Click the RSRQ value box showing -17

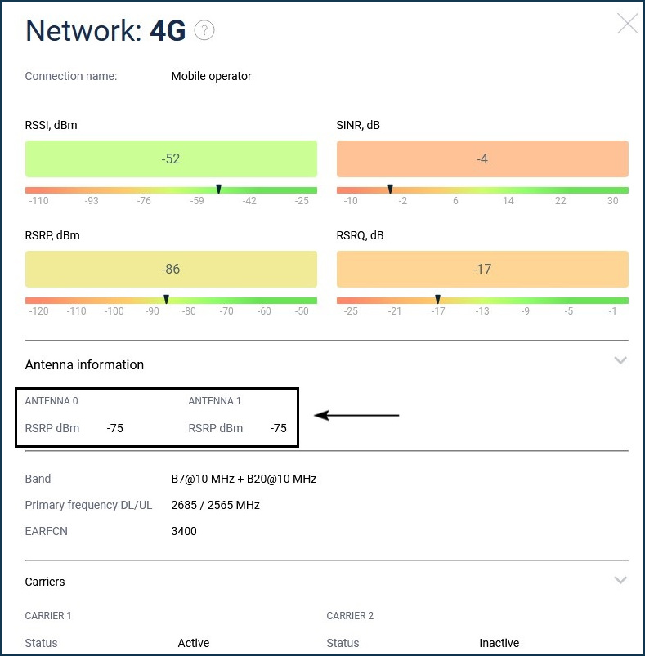tap(482, 269)
